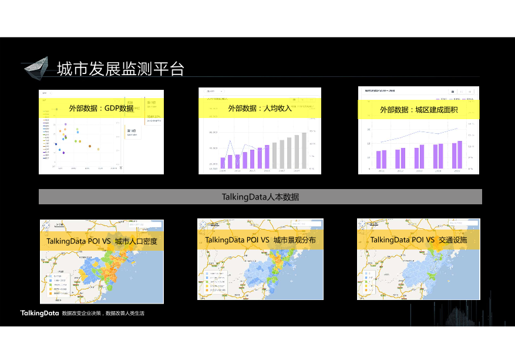This screenshot has height=364, width=515.
Task: Click the TalkingData POI VS 交通设施 label
Action: pyautogui.click(x=419, y=240)
